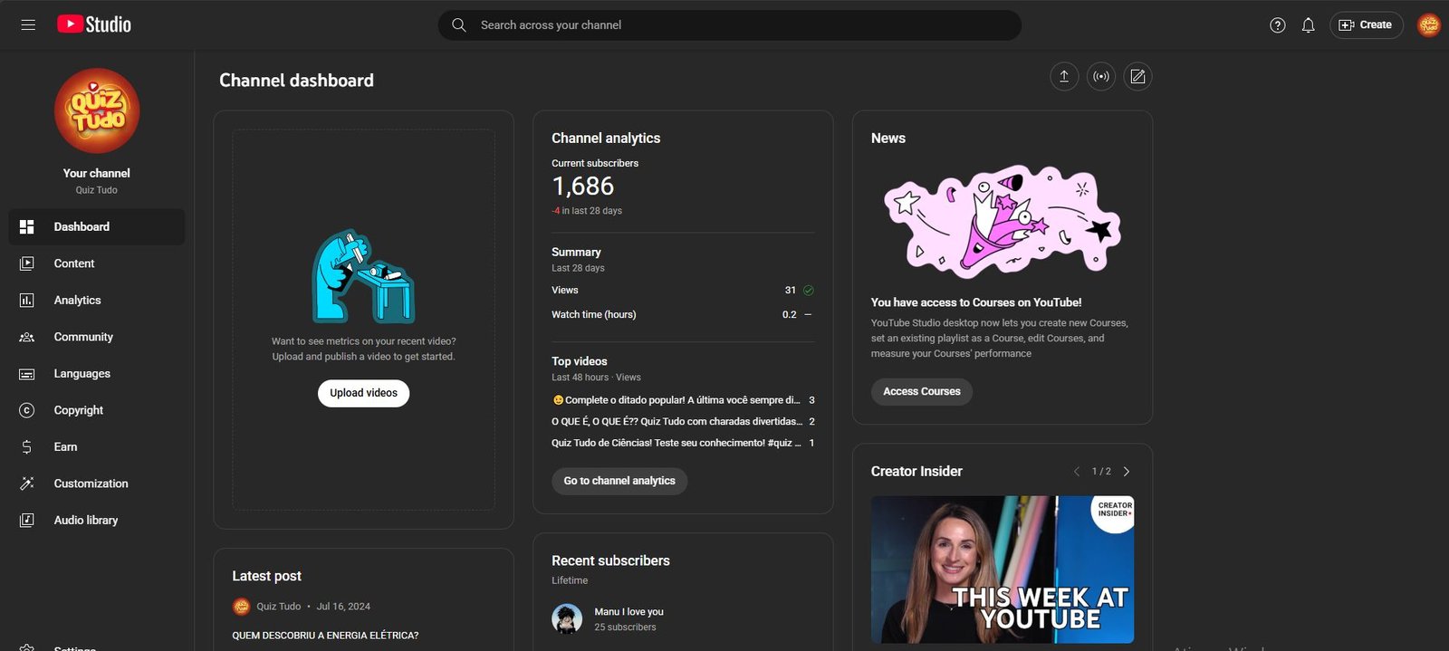
Task: Click 'You have access to Courses on YouTube!' headline
Action: coord(976,302)
